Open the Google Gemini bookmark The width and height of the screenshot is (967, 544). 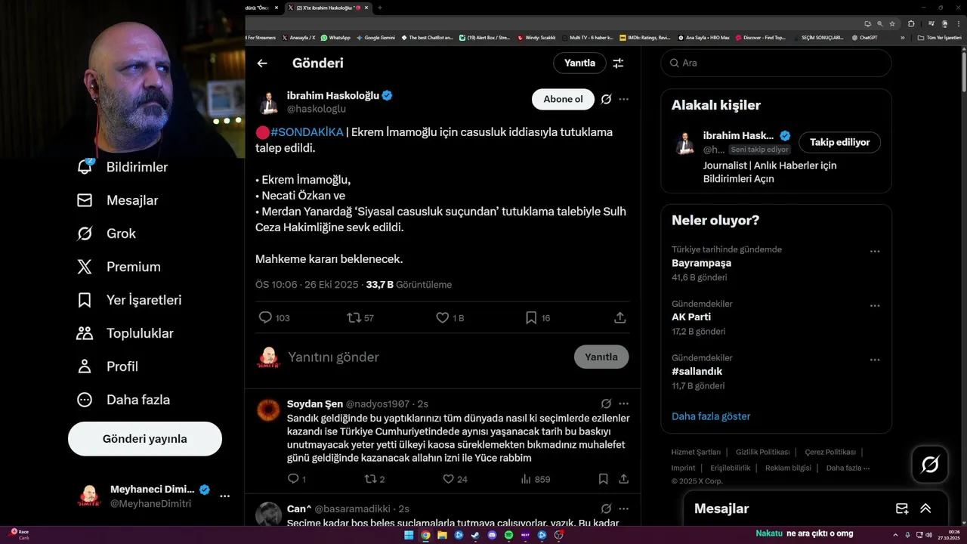tap(375, 37)
